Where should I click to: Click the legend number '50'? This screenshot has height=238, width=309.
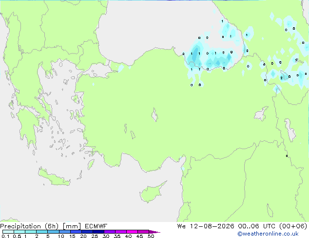(151, 236)
